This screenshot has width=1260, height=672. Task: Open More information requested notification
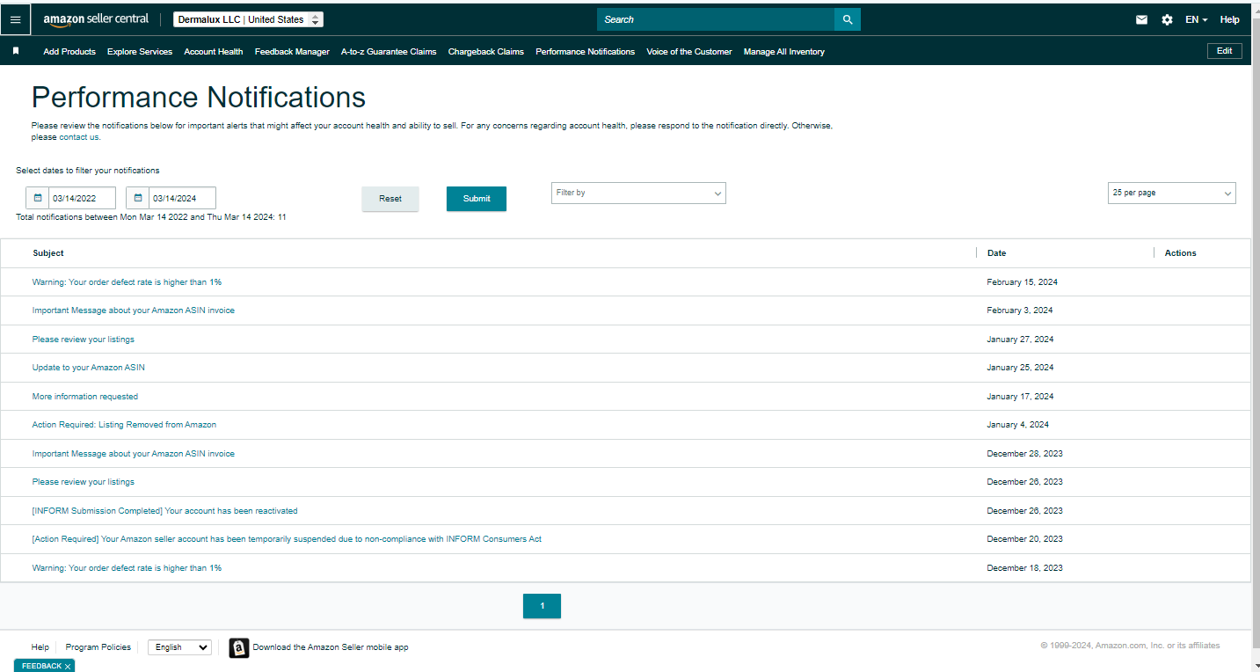[x=85, y=397]
